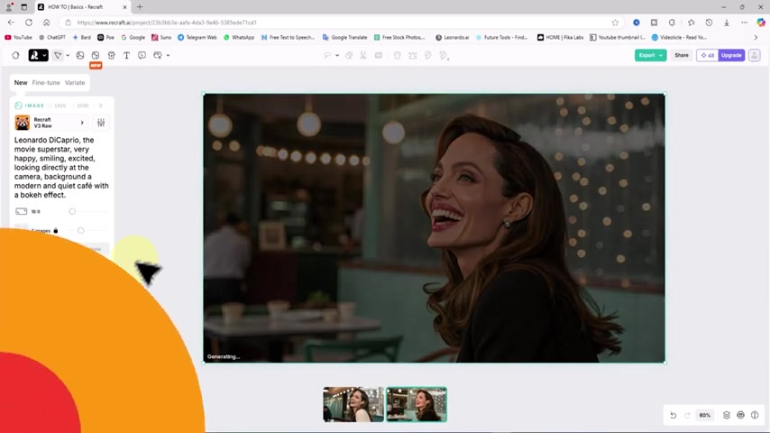Select the comment bubble tool
The height and width of the screenshot is (433, 770).
[142, 55]
